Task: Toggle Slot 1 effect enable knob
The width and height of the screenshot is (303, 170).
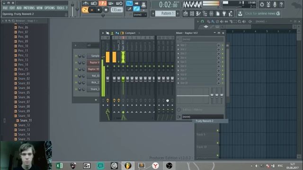Action: click(x=218, y=45)
